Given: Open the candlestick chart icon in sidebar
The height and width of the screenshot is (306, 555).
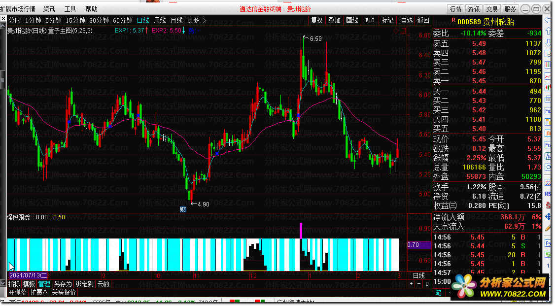Looking at the screenshot, I should (548, 87).
